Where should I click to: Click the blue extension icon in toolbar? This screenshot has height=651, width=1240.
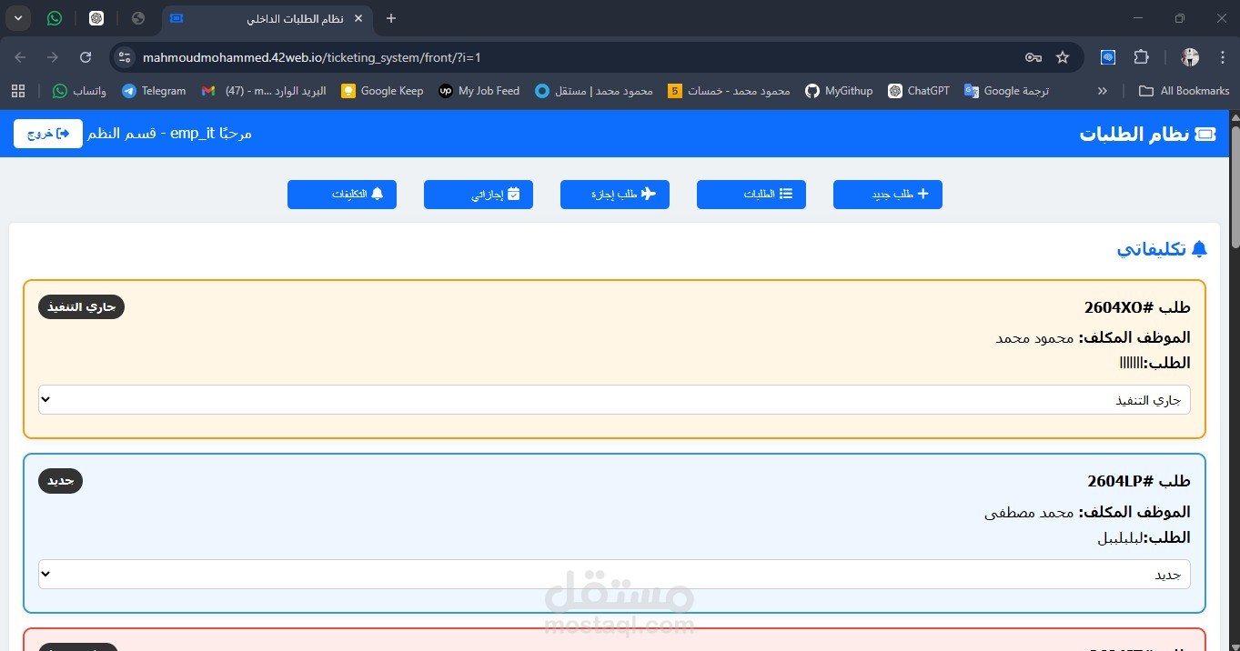[1108, 57]
